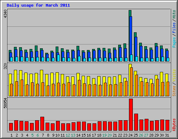Click day label 29 on x-axis
Viewport: 178px width, 139px height.
pyautogui.click(x=156, y=135)
